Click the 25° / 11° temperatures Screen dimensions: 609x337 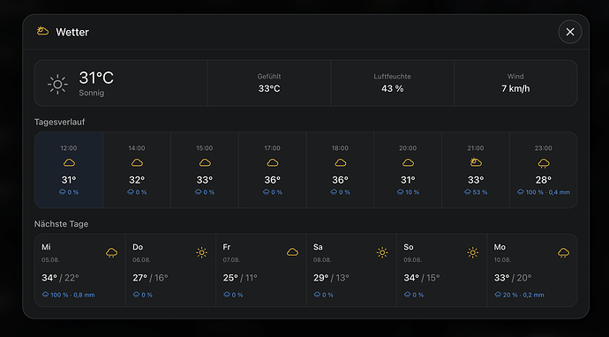click(240, 278)
